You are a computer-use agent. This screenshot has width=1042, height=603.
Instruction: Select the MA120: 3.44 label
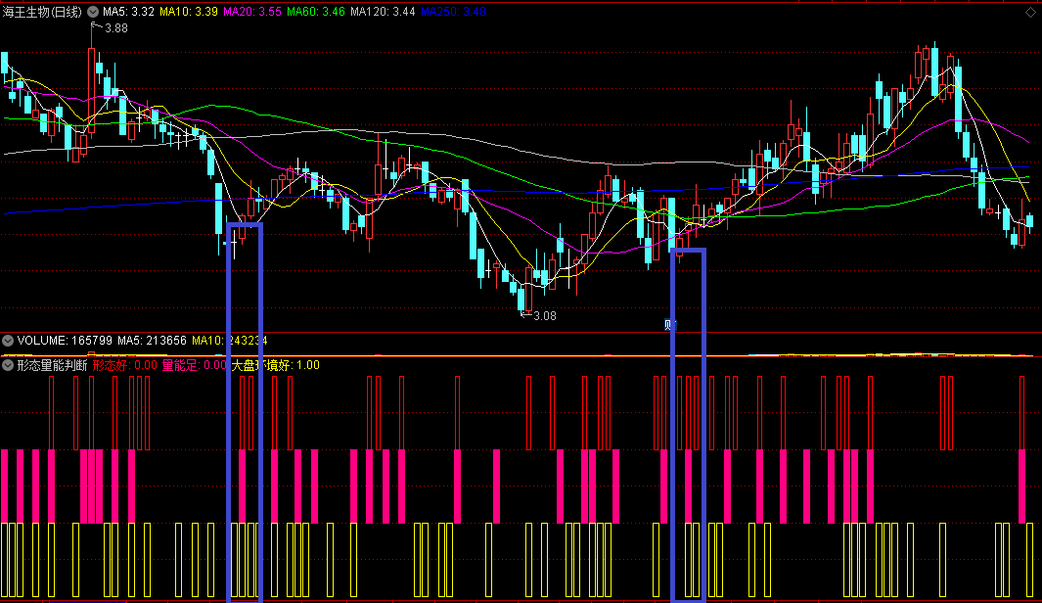coord(383,12)
